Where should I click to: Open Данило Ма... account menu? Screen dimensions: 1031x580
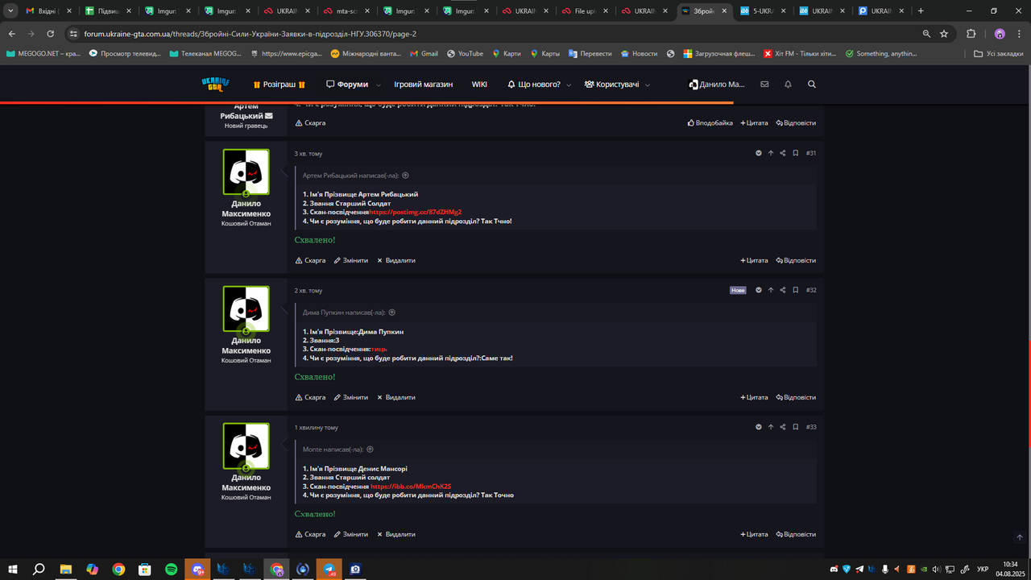click(717, 85)
